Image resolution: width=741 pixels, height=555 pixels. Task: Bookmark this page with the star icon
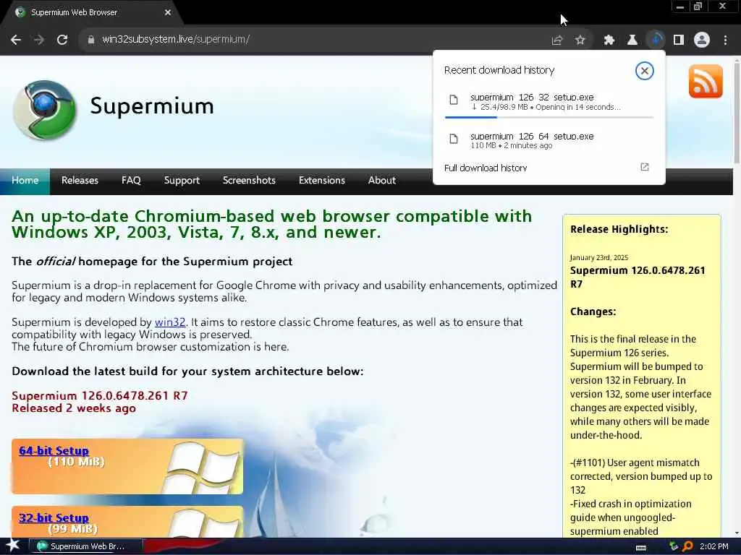coord(580,40)
